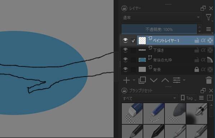Select the soft gray eraser preset
Viewport: 215px width, 138px height.
tap(175, 114)
